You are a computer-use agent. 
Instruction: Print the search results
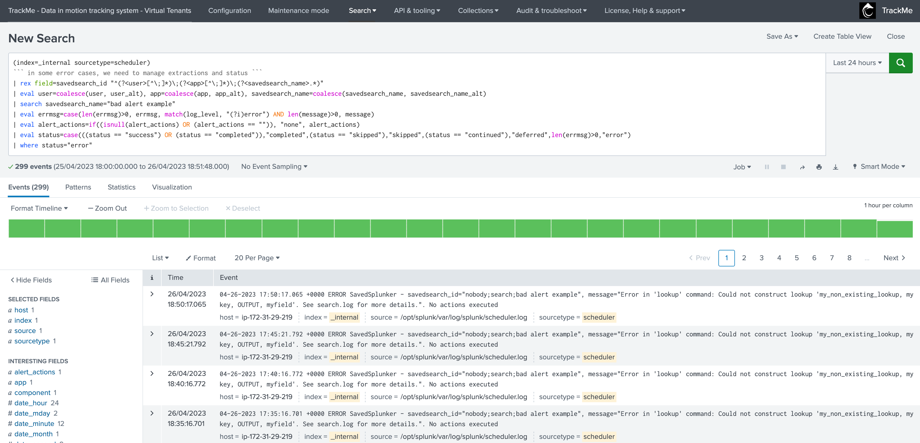point(819,167)
